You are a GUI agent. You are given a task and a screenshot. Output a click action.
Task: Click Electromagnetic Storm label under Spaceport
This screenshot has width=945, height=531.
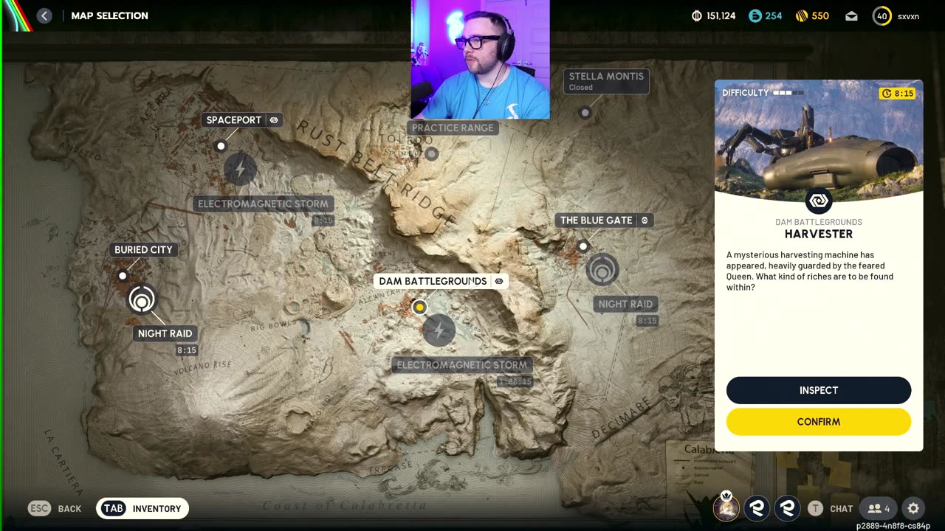point(263,204)
